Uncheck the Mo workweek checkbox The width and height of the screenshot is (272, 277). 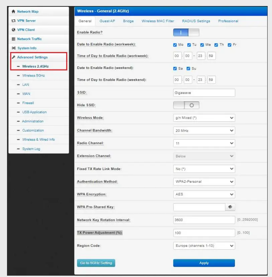175,45
